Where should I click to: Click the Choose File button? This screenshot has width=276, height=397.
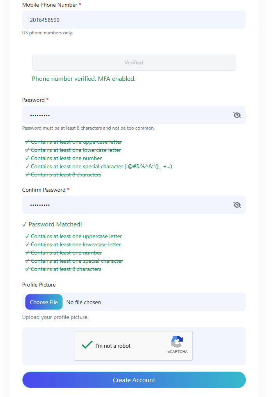coord(44,302)
